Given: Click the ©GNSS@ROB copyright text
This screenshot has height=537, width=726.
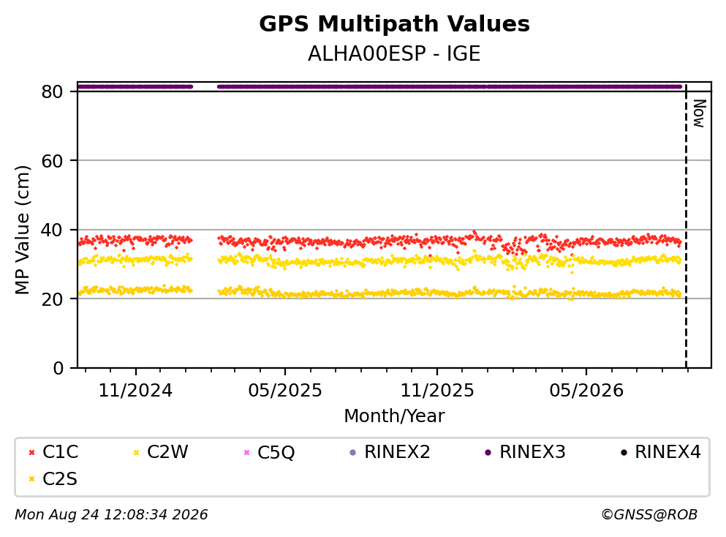Looking at the screenshot, I should 649,514.
